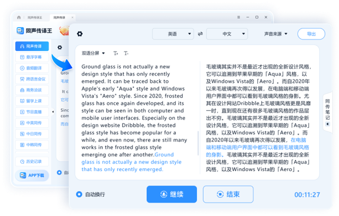Select 同声传译 in left sidebar
The height and width of the screenshot is (216, 339).
tap(32, 46)
